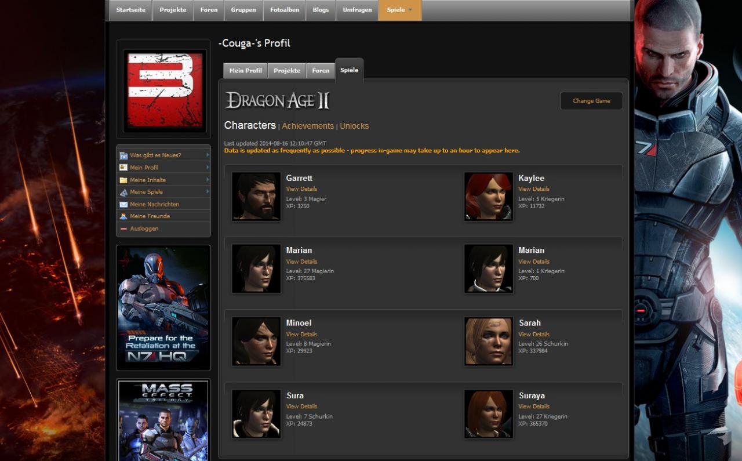
Task: View Details for Kaylee
Action: [x=534, y=189]
